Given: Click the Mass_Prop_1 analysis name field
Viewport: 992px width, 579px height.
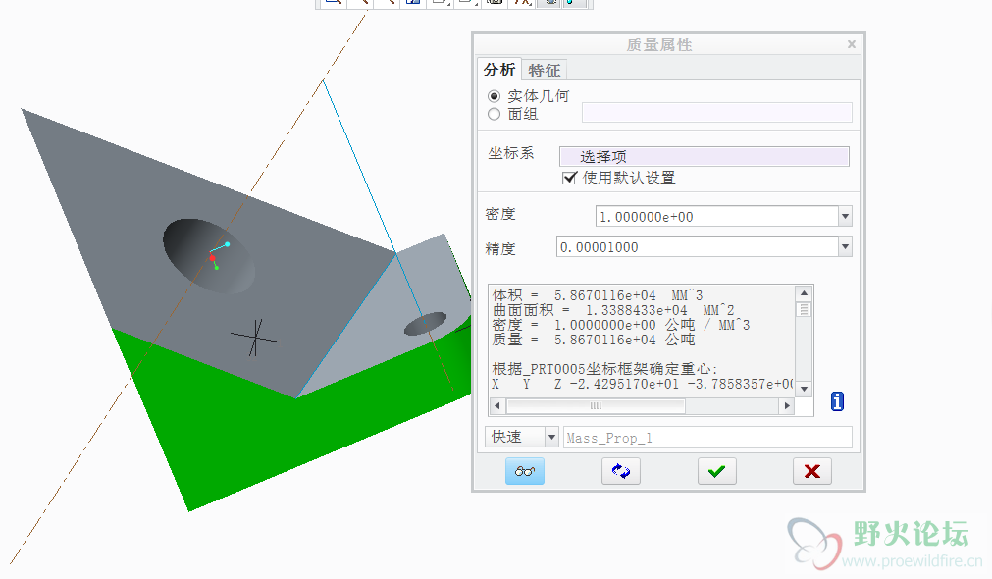Looking at the screenshot, I should coord(707,438).
